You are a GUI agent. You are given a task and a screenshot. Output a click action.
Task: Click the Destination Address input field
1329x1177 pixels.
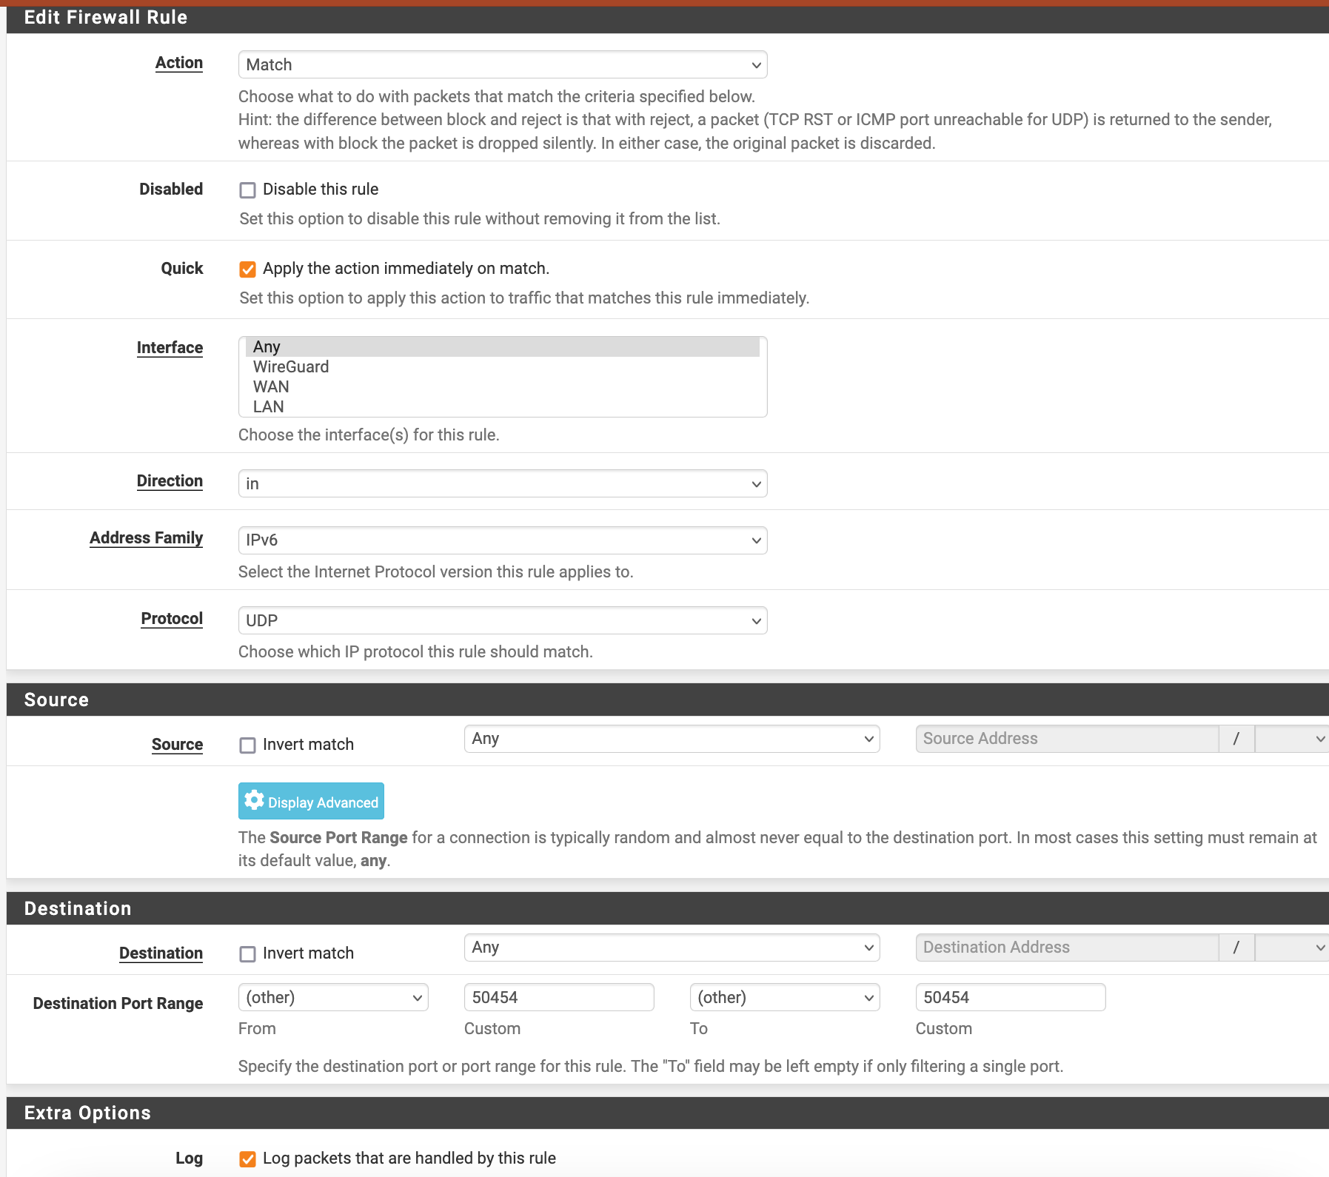pyautogui.click(x=1067, y=948)
